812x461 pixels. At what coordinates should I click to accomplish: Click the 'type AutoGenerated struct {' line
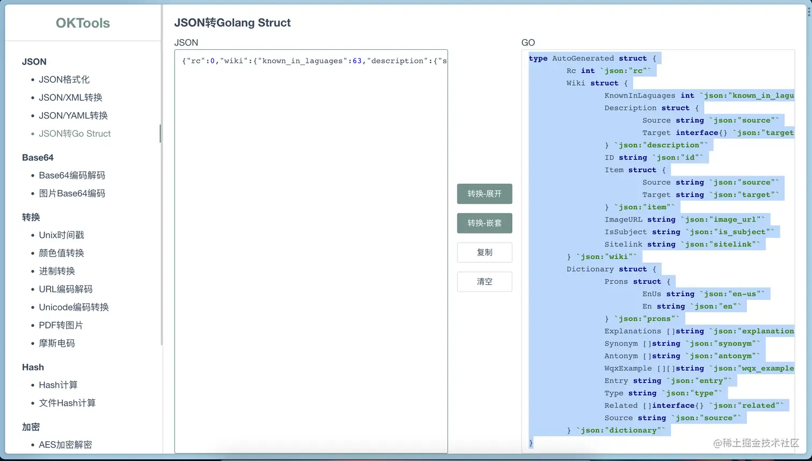click(592, 58)
